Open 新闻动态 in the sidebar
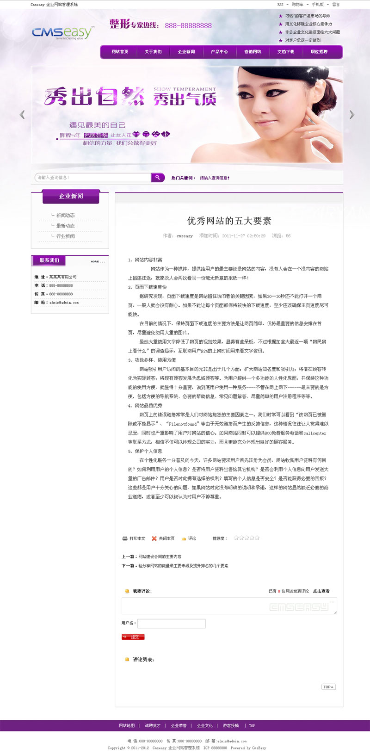Screen dimensions: 370x755 coord(65,216)
